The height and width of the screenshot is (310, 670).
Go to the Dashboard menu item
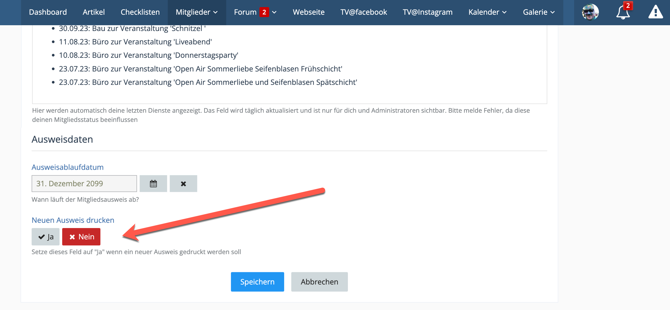[48, 12]
